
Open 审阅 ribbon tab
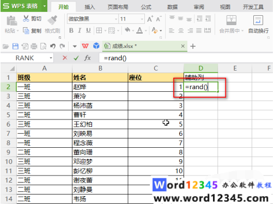pos(199,7)
